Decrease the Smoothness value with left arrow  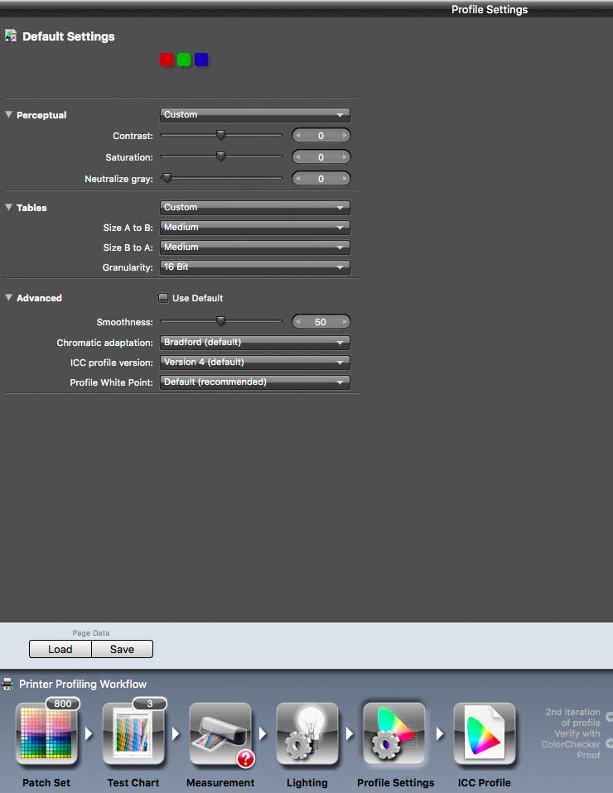point(298,322)
